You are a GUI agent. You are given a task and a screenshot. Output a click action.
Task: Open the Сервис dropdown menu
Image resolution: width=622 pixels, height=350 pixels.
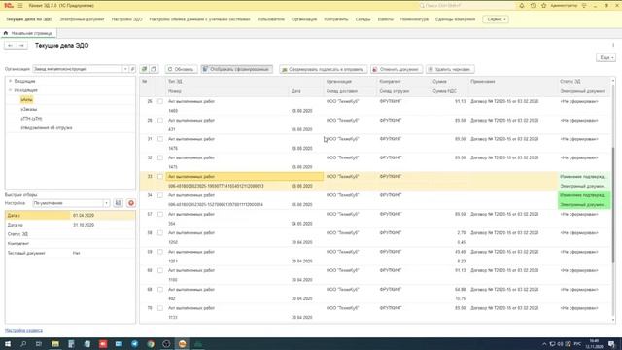pyautogui.click(x=496, y=19)
